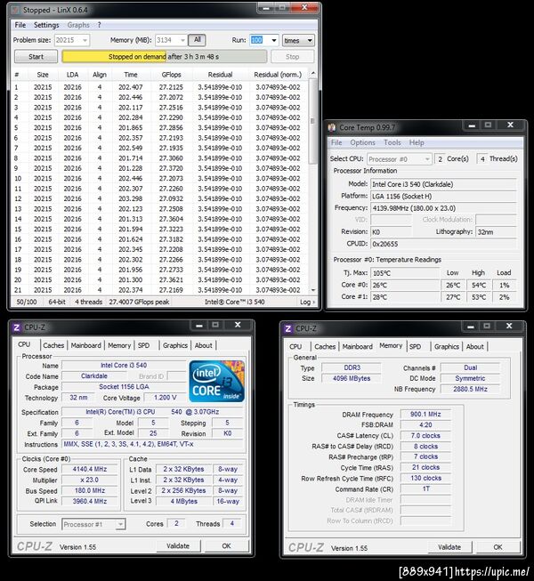Open the Core Temp Tools menu

pos(392,142)
